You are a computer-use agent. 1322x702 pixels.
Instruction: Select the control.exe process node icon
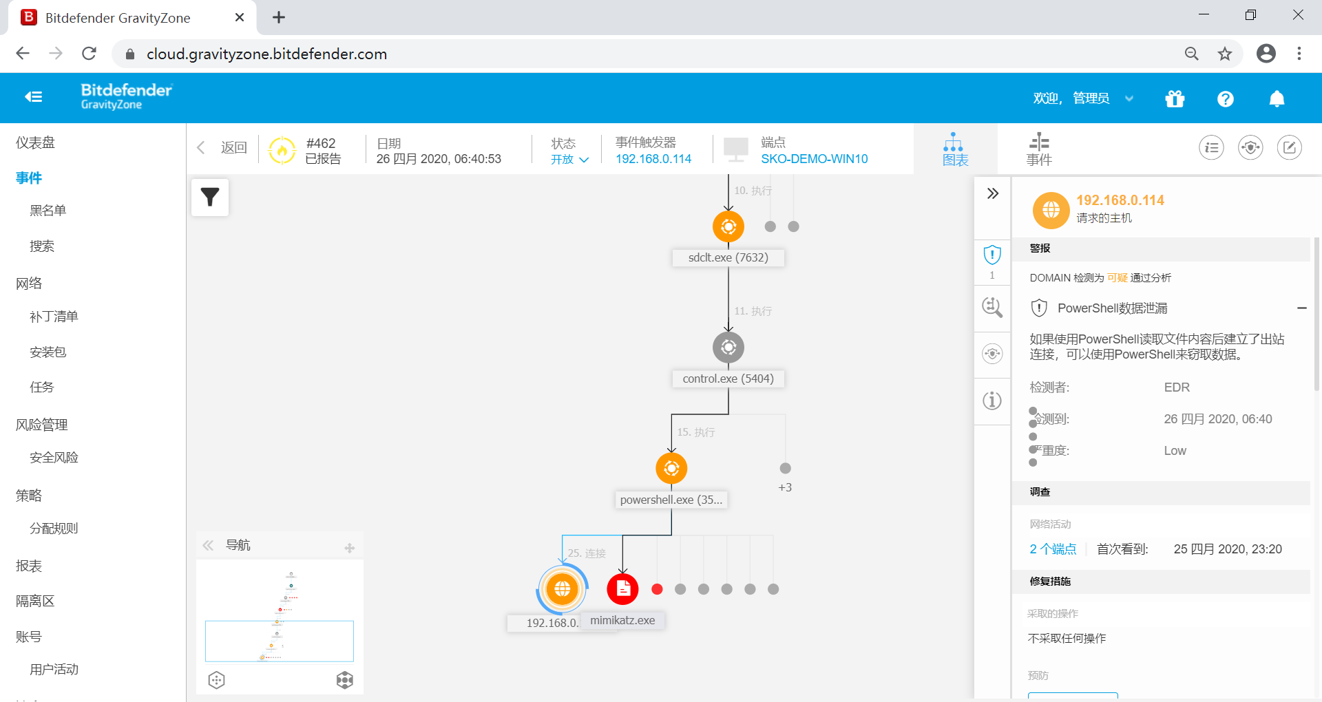(728, 348)
